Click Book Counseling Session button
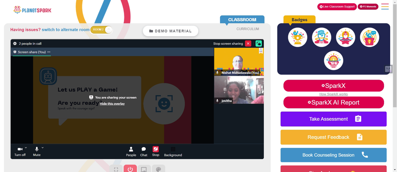The width and height of the screenshot is (397, 172). coord(333,155)
